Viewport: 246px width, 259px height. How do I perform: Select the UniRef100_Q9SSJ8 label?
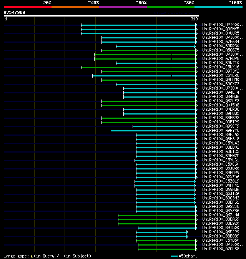(221, 207)
